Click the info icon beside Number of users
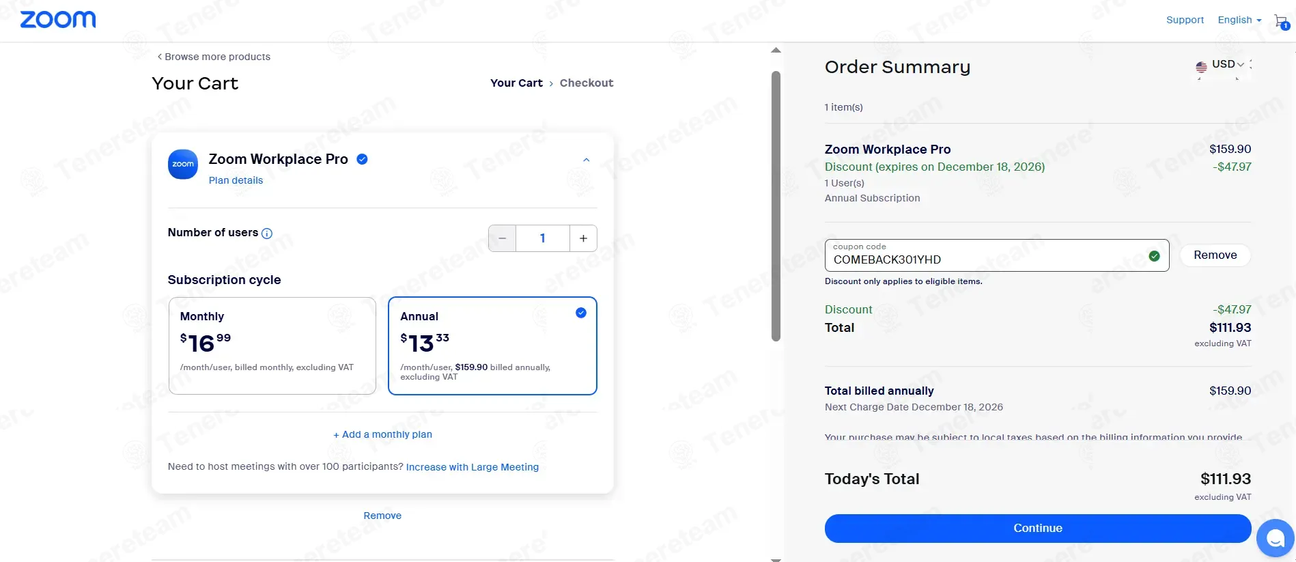The width and height of the screenshot is (1296, 562). tap(267, 234)
